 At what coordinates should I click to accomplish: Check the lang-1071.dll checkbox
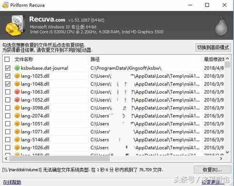click(8, 131)
